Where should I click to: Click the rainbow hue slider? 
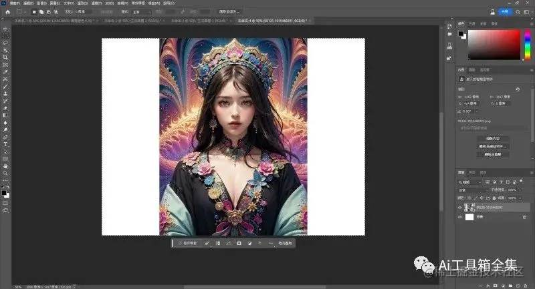tap(528, 45)
